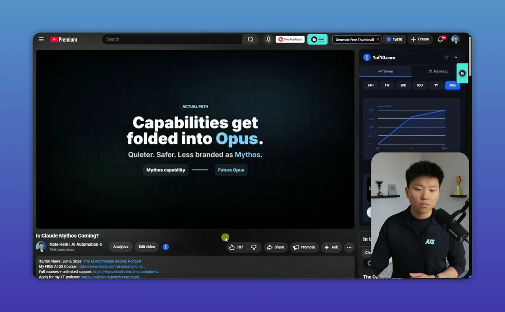Go to YouTube Premium home logo
The image size is (505, 312).
[x=64, y=39]
